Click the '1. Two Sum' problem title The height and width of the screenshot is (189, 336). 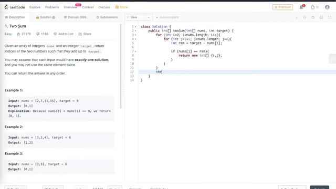15,26
